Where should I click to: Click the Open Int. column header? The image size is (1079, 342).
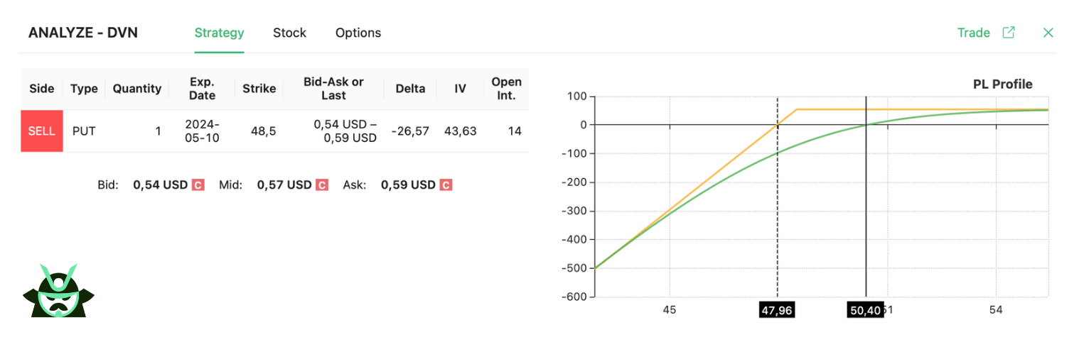pyautogui.click(x=506, y=89)
